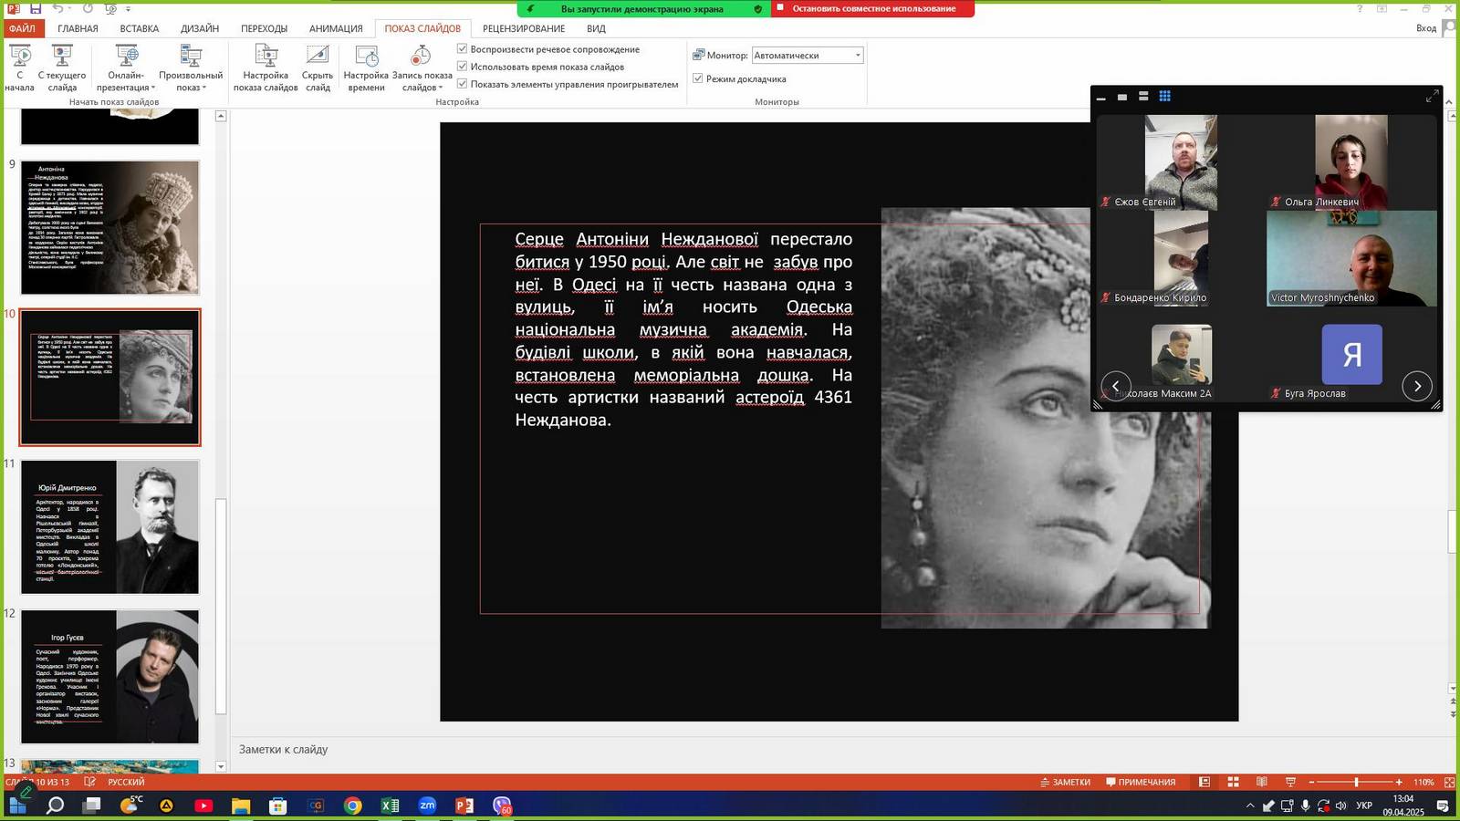This screenshot has height=821, width=1460.
Task: Open Zoom app from taskbar
Action: [x=427, y=805]
